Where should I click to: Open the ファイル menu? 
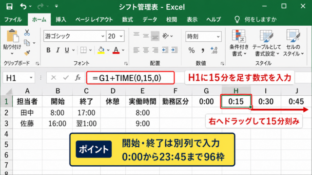(x=13, y=19)
